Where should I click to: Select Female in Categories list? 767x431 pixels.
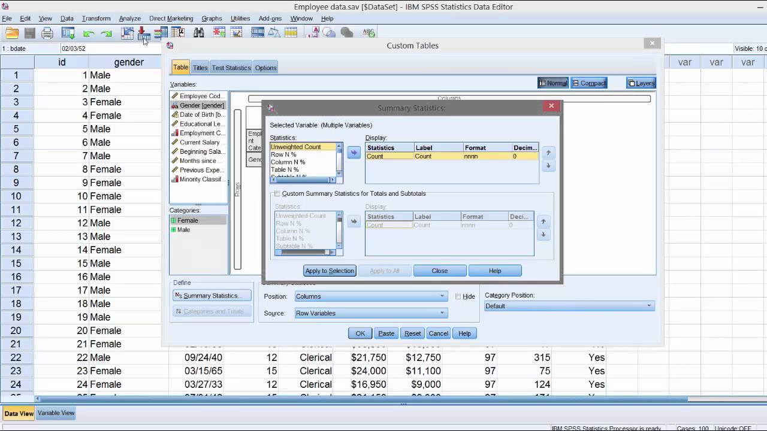198,220
